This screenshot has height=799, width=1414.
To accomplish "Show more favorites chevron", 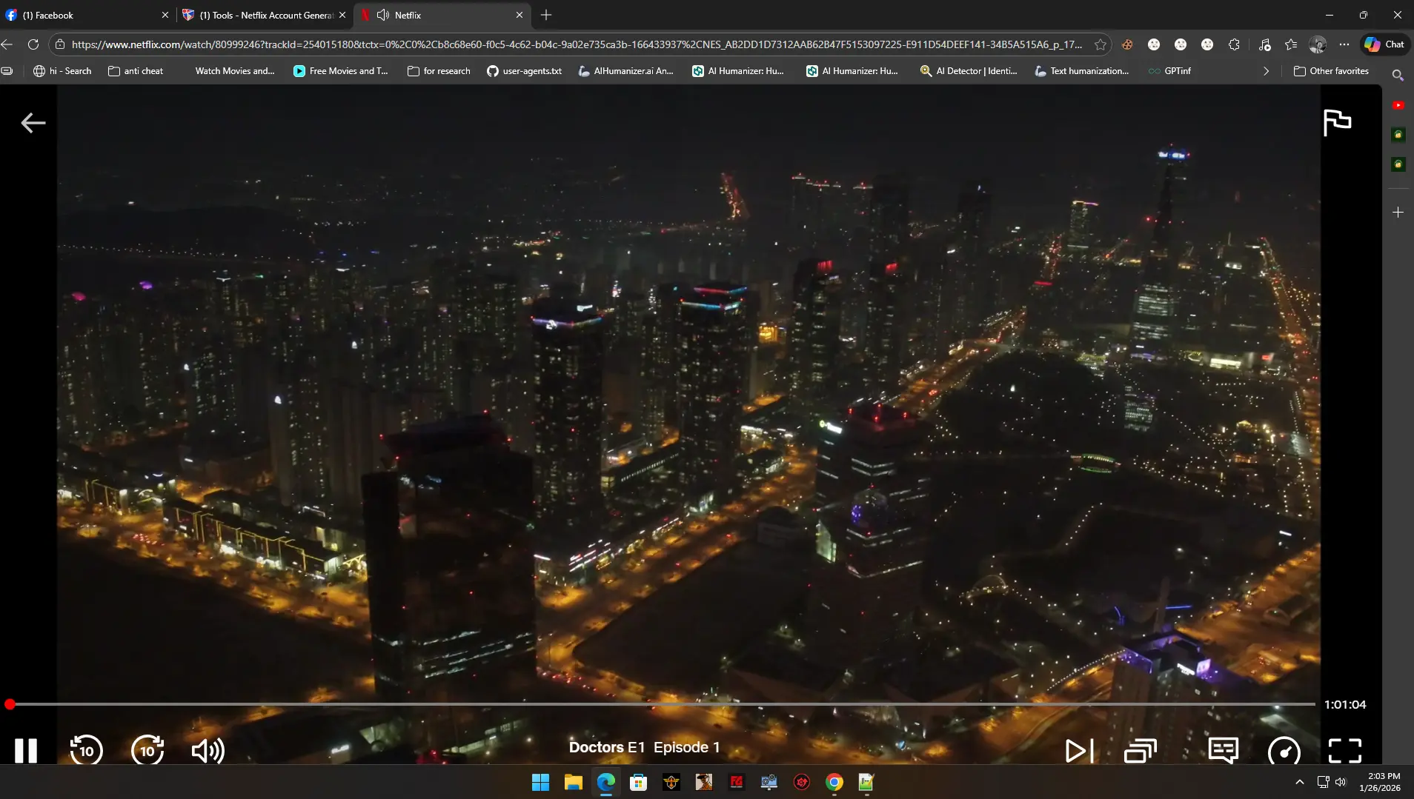I will pos(1266,71).
